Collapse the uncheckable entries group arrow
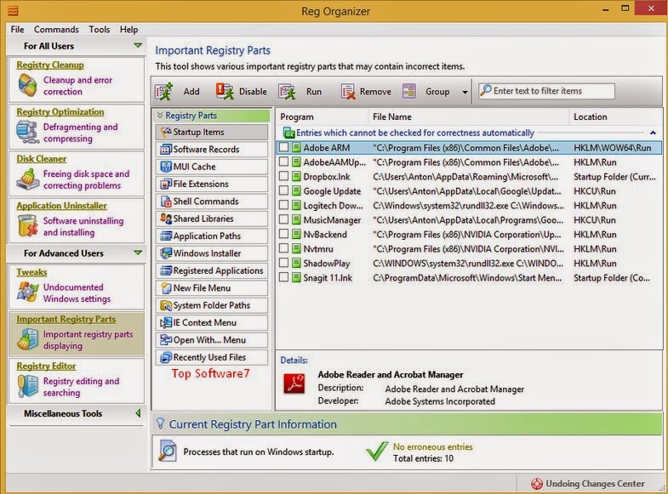Image resolution: width=668 pixels, height=494 pixels. 653,133
